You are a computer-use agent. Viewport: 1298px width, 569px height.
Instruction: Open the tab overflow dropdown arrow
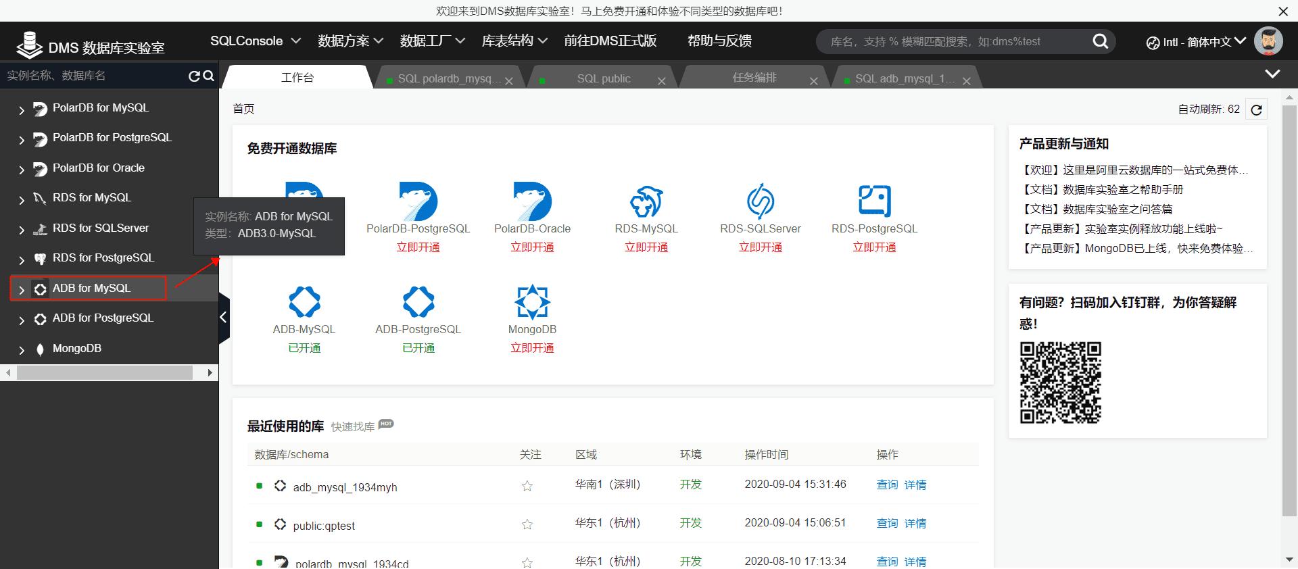click(1272, 74)
